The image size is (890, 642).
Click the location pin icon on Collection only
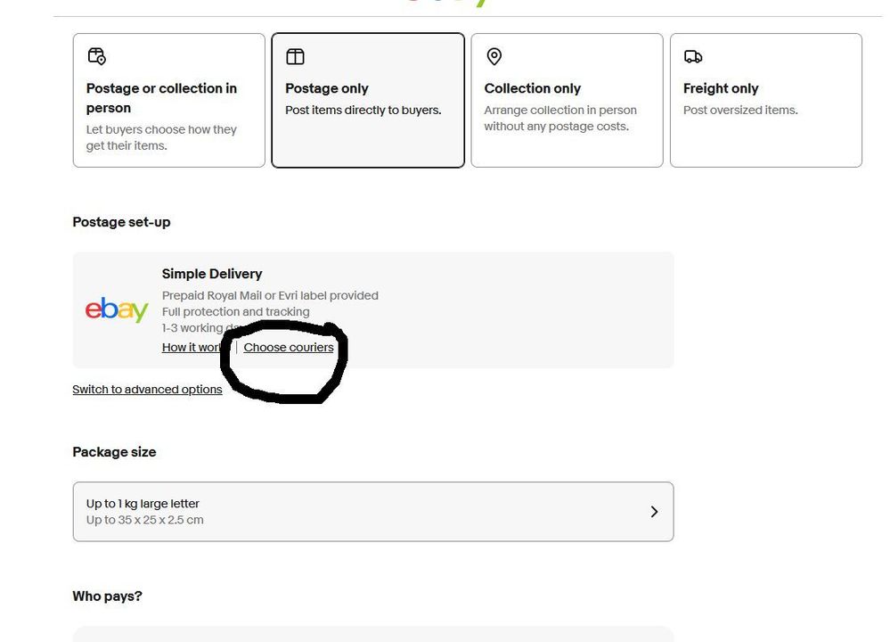tap(494, 57)
